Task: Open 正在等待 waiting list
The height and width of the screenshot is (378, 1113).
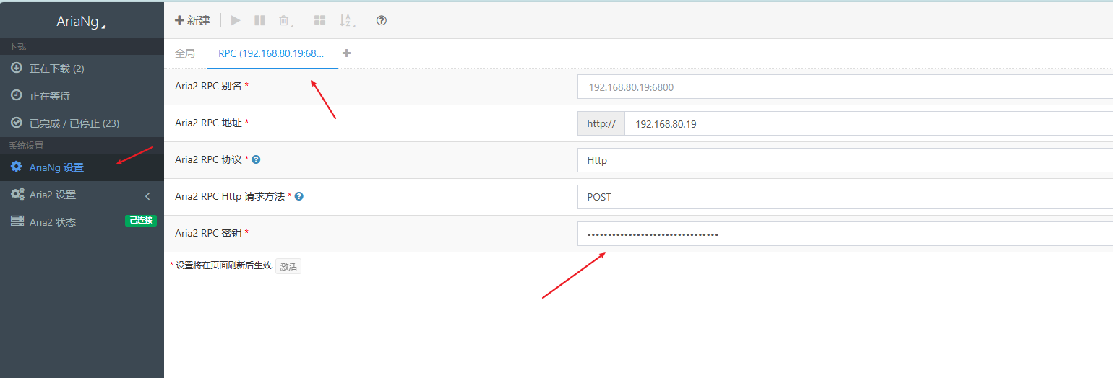Action: pos(82,96)
